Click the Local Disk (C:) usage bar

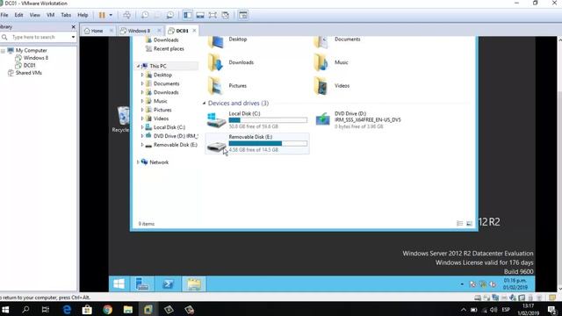[x=268, y=120]
